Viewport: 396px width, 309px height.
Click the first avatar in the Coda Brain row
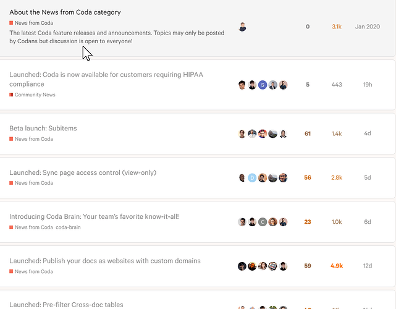click(242, 222)
